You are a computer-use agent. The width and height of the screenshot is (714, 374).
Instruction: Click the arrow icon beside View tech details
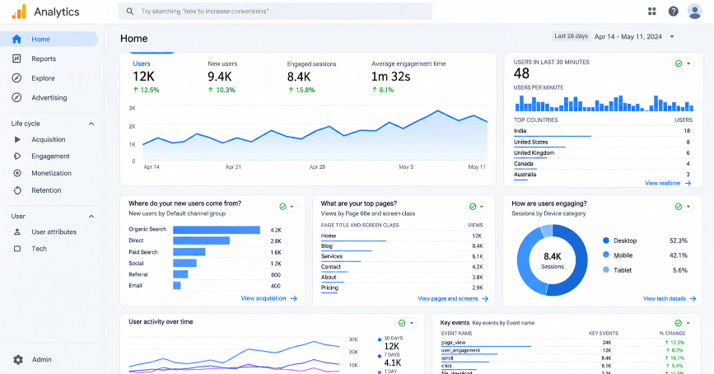693,299
